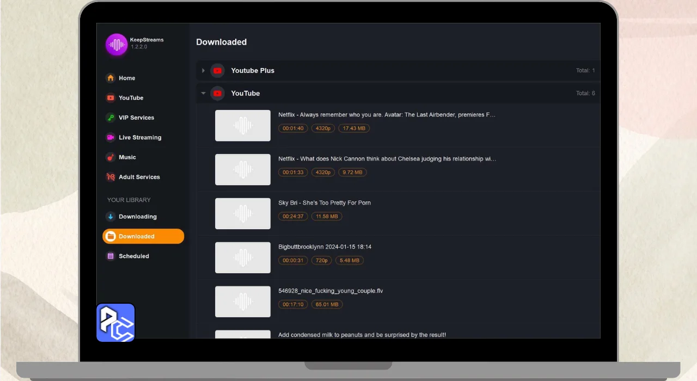Click the 00:01:40 duration tag

coord(293,128)
